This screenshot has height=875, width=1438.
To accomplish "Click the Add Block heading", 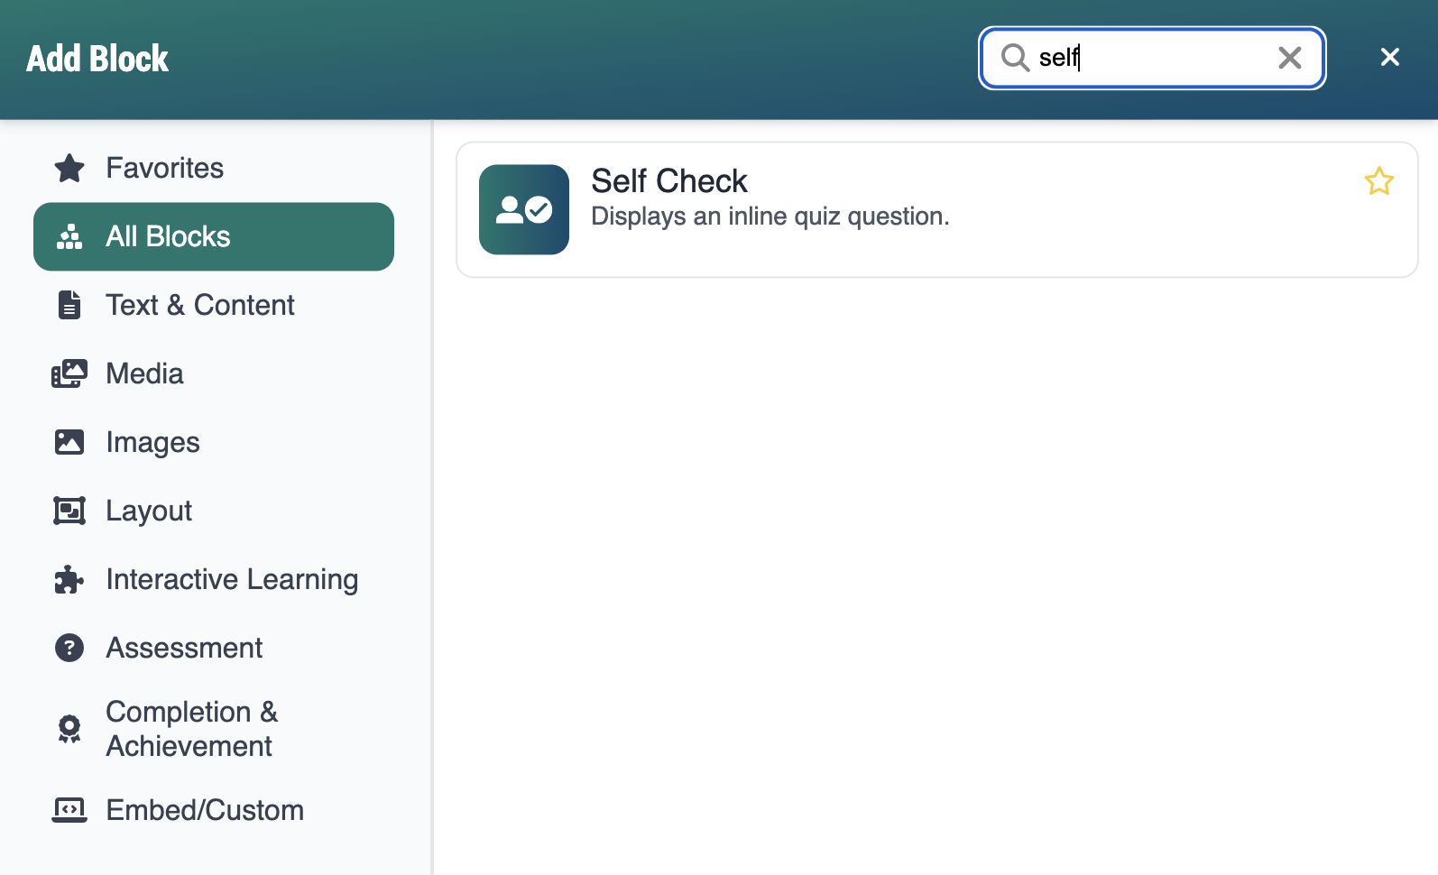I will point(97,59).
